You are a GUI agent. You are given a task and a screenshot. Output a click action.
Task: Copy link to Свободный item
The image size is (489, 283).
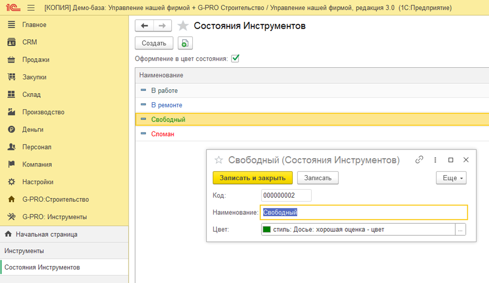(x=419, y=160)
